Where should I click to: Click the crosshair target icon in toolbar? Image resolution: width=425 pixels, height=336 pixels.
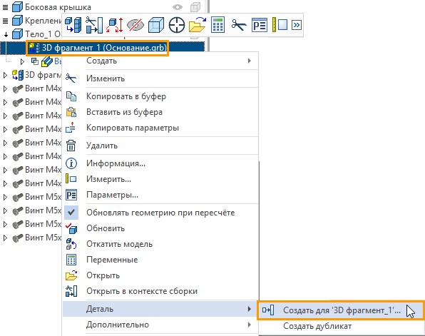click(176, 25)
